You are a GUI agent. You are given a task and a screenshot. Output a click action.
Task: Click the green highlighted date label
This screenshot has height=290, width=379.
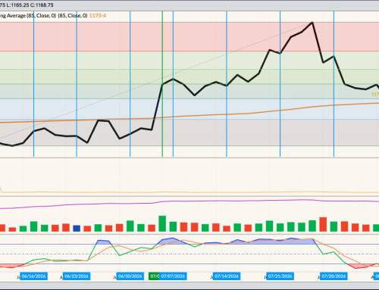(x=154, y=276)
